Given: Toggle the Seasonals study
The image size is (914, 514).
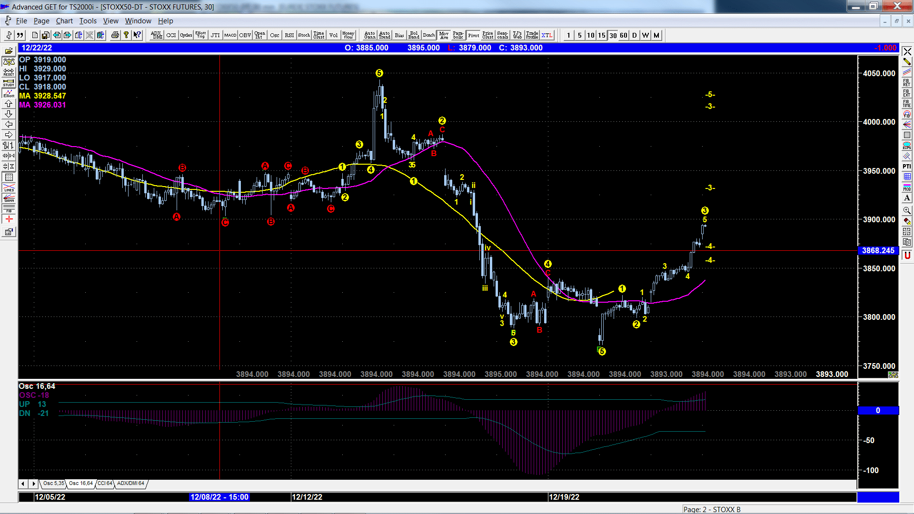Looking at the screenshot, I should pyautogui.click(x=503, y=35).
